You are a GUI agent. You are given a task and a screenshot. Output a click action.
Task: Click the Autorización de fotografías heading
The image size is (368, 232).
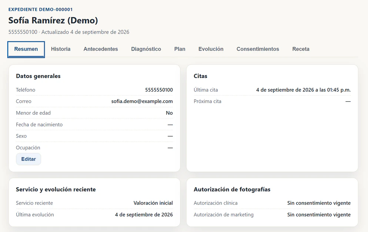coord(232,189)
